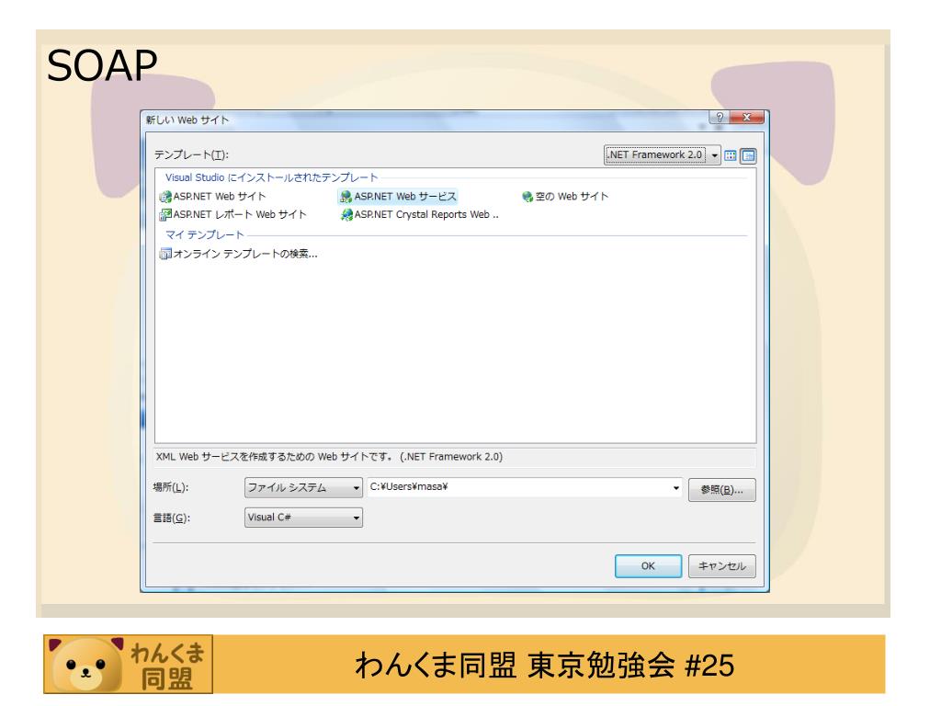This screenshot has width=941, height=706.
Task: Confirm with the OK button
Action: [x=648, y=566]
